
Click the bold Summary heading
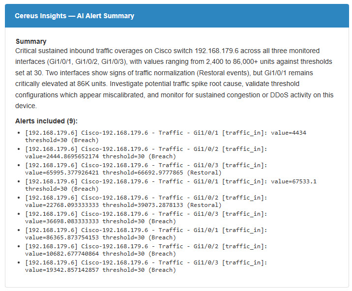click(x=31, y=41)
